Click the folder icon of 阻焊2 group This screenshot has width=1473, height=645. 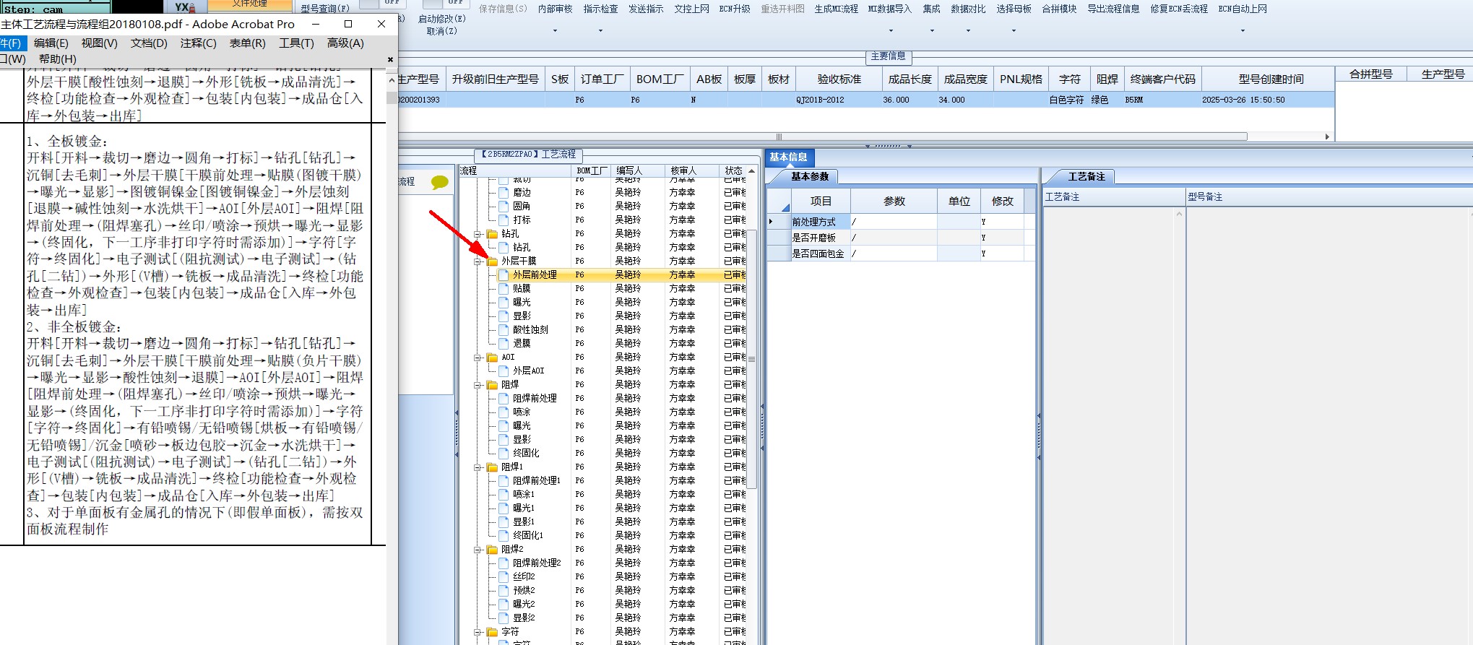click(492, 549)
